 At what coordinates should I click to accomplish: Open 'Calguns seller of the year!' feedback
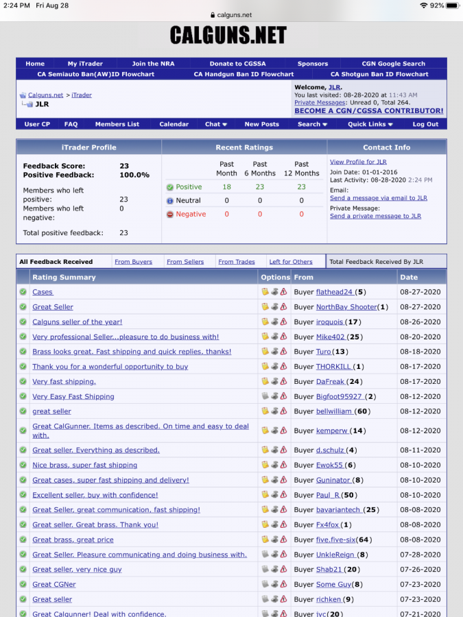pyautogui.click(x=77, y=322)
